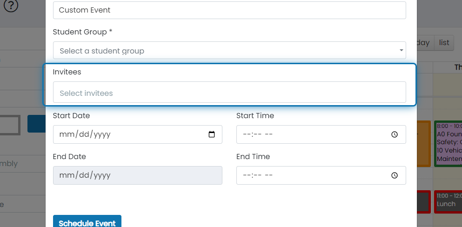Click the Start Time clock icon
Image resolution: width=462 pixels, height=227 pixels.
(395, 134)
